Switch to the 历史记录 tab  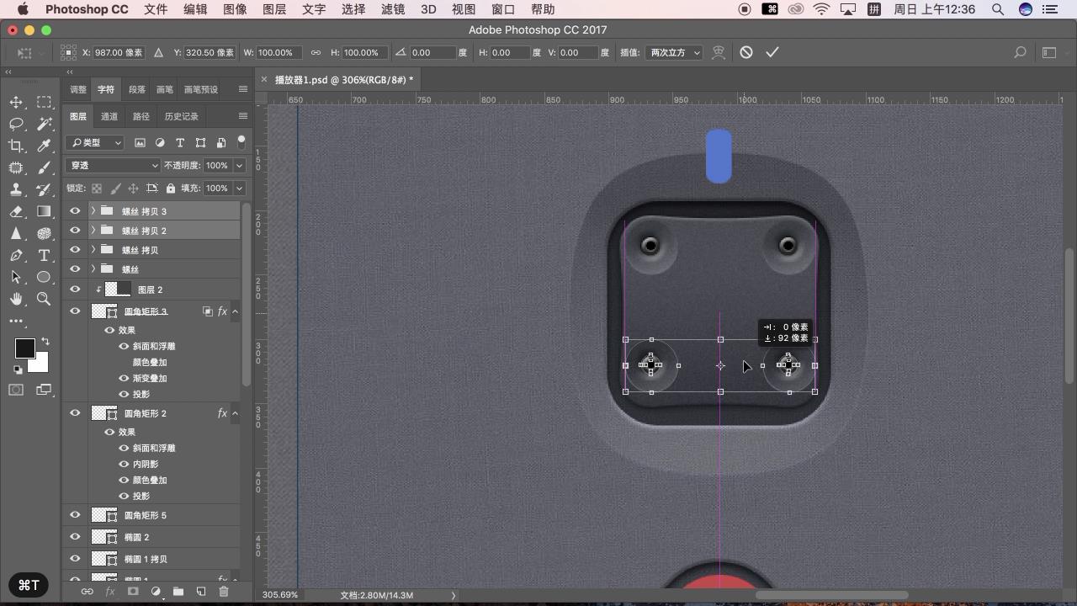(x=182, y=116)
